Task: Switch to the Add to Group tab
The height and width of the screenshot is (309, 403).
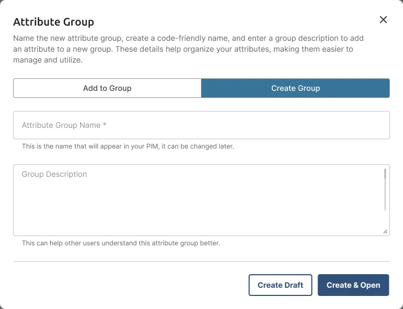Action: click(107, 88)
